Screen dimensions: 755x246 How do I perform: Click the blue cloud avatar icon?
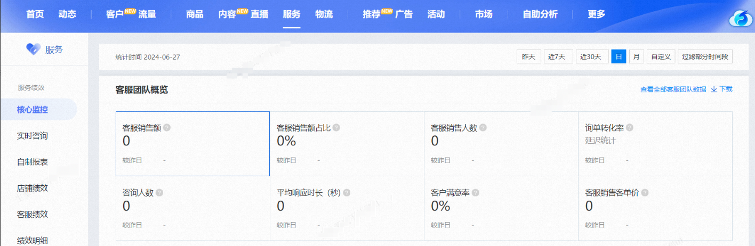coord(741,19)
